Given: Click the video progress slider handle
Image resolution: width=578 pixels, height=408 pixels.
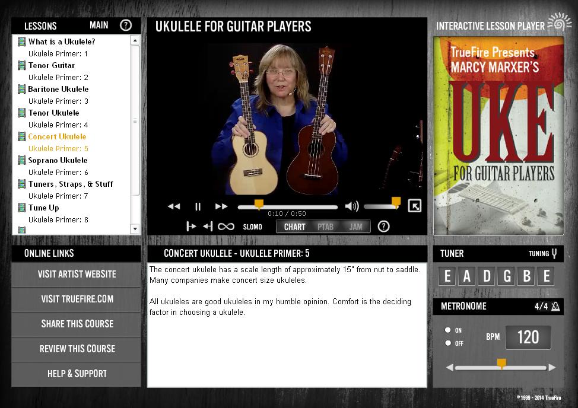Looking at the screenshot, I should 259,205.
